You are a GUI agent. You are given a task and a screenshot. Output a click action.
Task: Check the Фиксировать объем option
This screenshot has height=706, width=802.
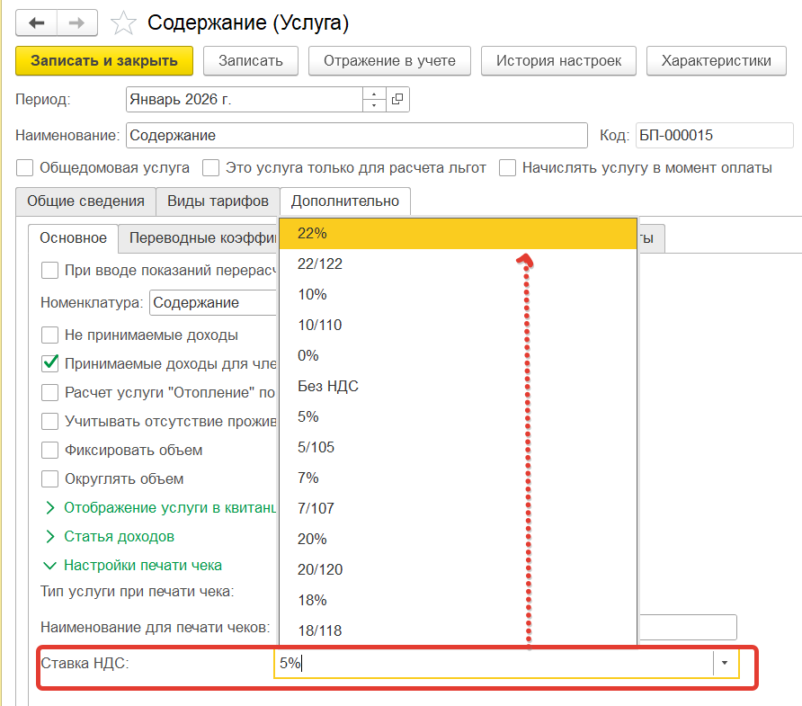pos(50,450)
